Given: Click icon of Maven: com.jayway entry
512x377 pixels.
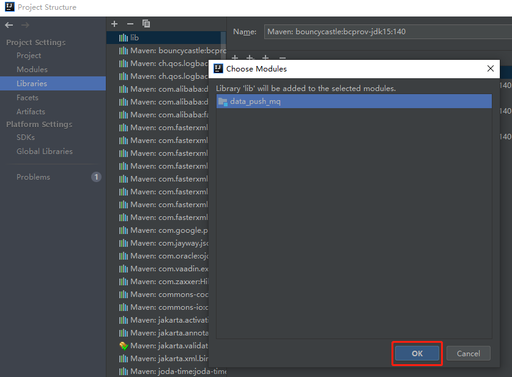Looking at the screenshot, I should [x=124, y=243].
